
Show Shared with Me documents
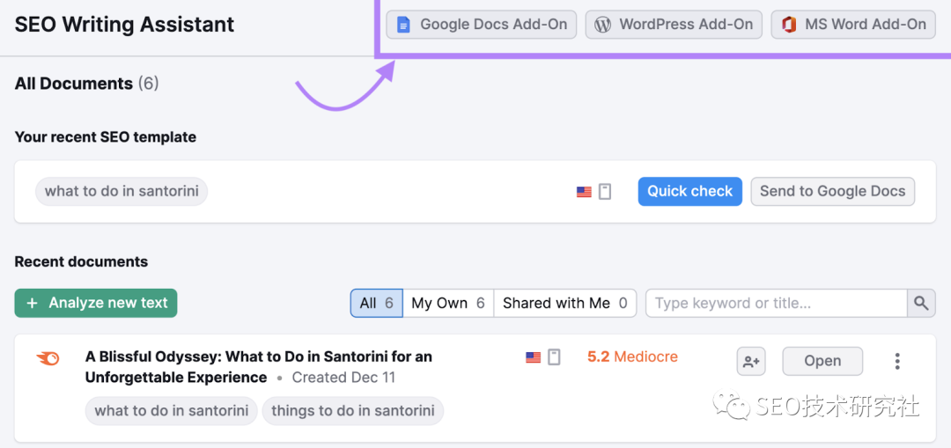pyautogui.click(x=564, y=303)
